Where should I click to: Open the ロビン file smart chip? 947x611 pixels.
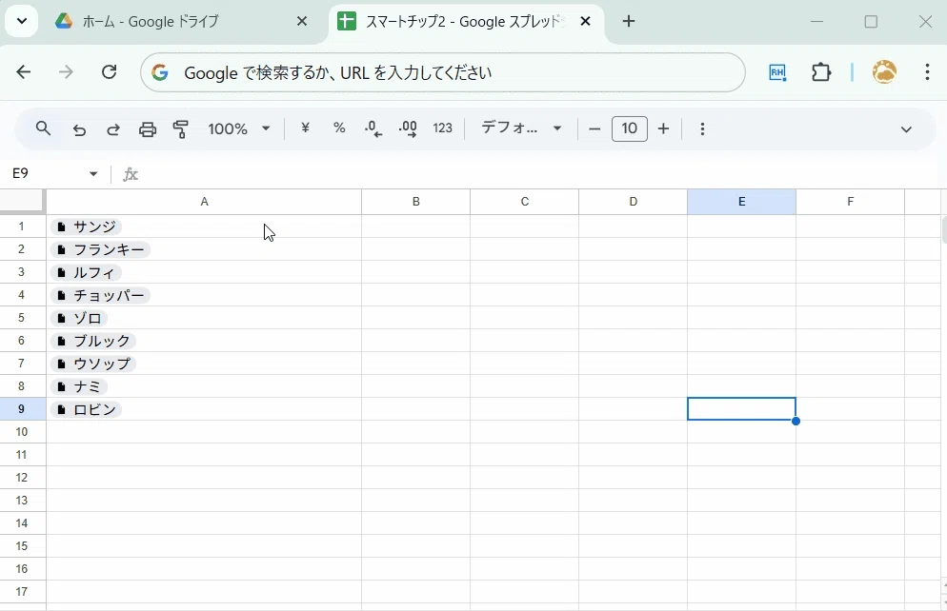coord(87,409)
